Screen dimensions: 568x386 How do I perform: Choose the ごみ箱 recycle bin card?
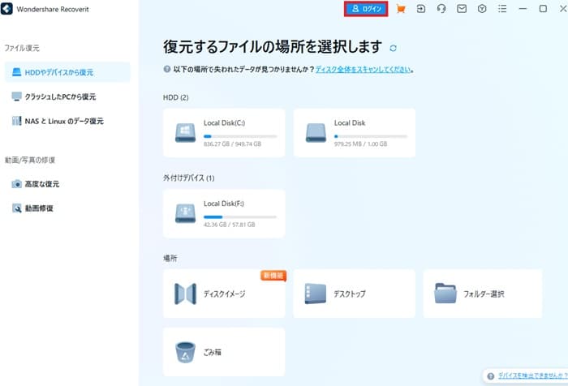224,352
